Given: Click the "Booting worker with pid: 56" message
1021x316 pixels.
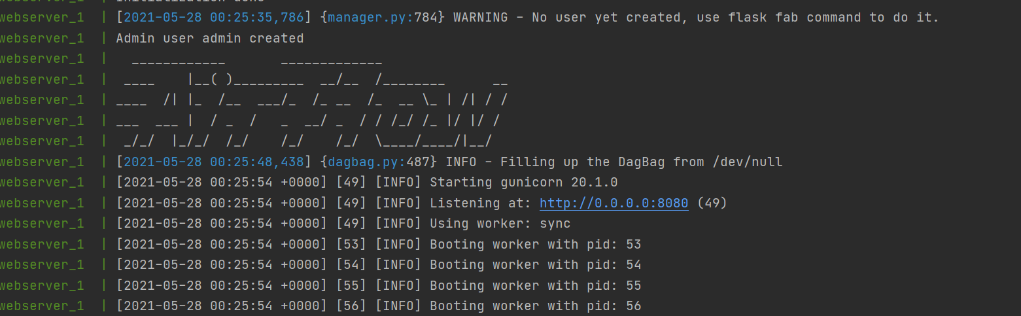Looking at the screenshot, I should [535, 306].
